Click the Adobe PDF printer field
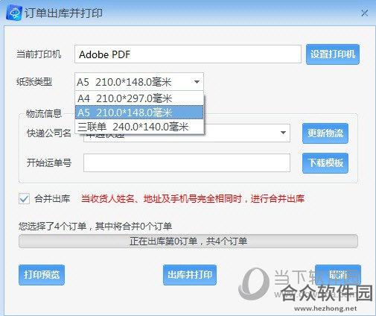 point(188,54)
